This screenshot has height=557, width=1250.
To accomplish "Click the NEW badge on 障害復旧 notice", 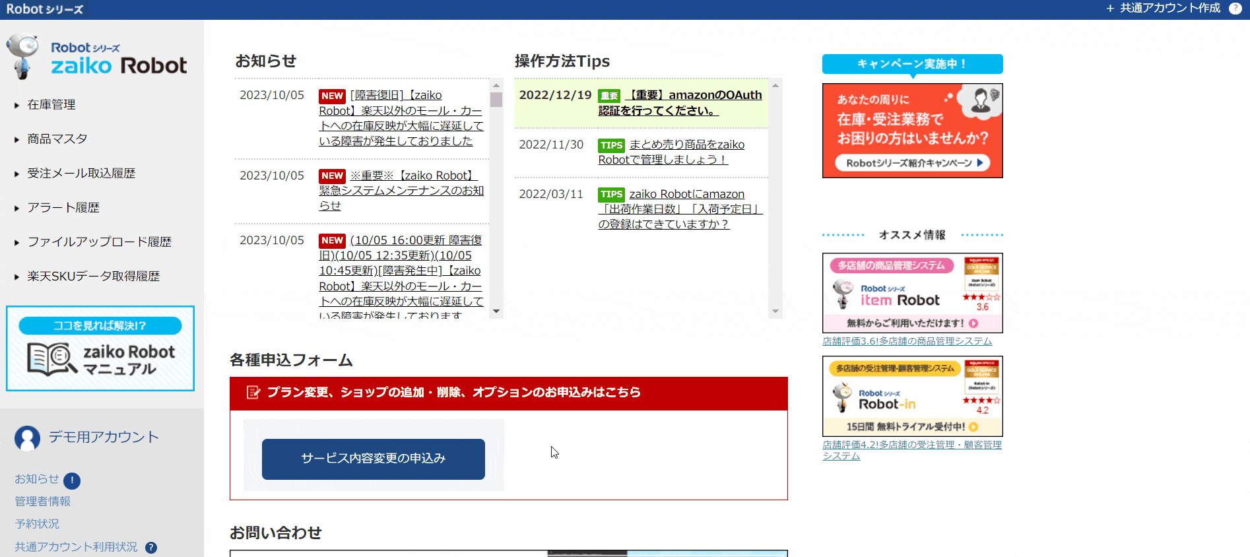I will pyautogui.click(x=332, y=96).
